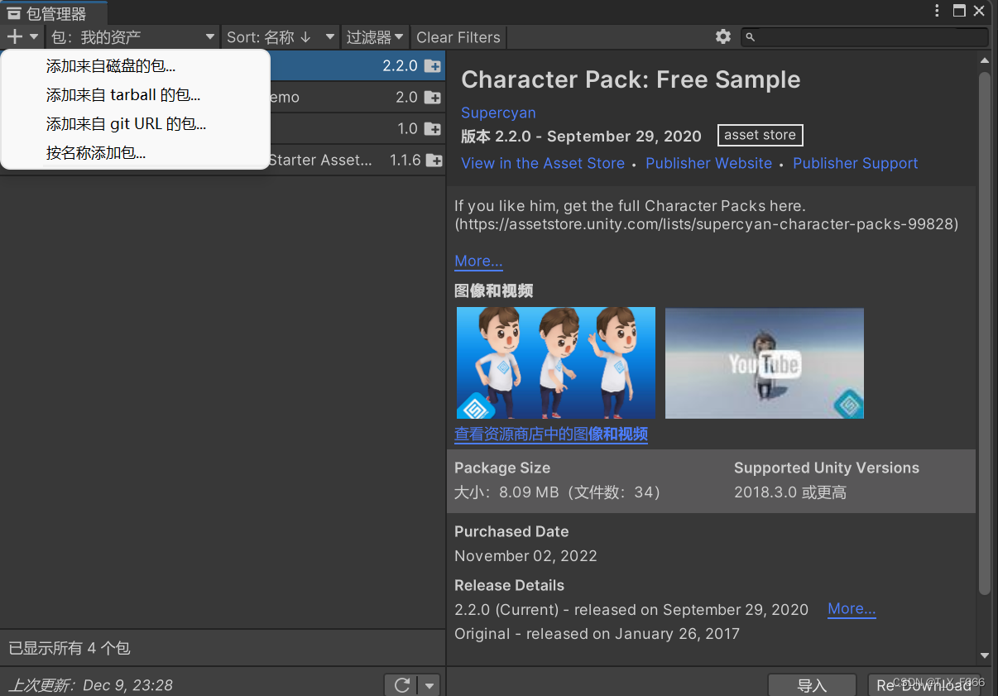The height and width of the screenshot is (696, 998).
Task: Open the Publisher Website link
Action: pyautogui.click(x=709, y=164)
